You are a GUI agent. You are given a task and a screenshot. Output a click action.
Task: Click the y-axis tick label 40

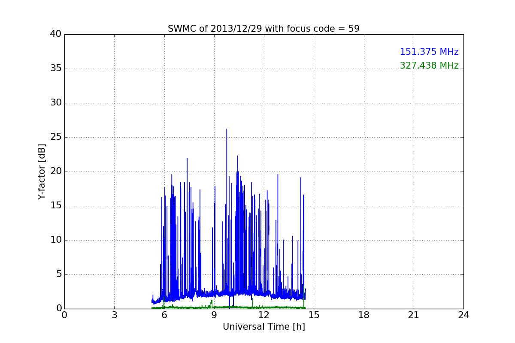pyautogui.click(x=55, y=34)
